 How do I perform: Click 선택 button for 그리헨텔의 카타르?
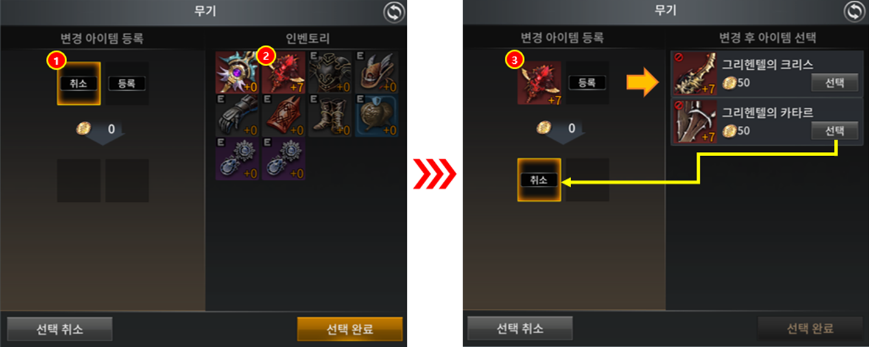[834, 130]
